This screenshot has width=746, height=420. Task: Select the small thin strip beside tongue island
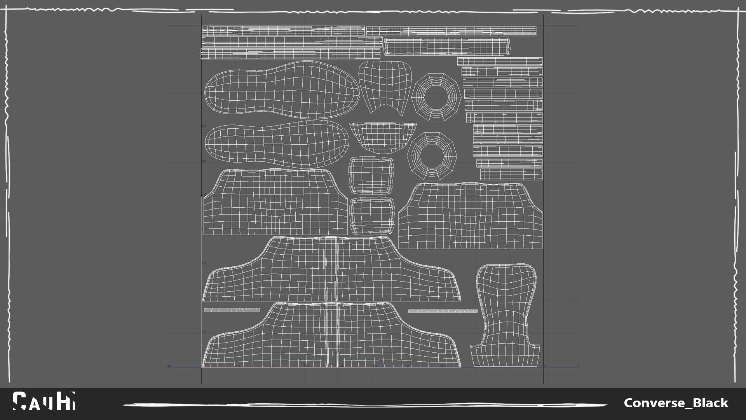click(x=443, y=311)
